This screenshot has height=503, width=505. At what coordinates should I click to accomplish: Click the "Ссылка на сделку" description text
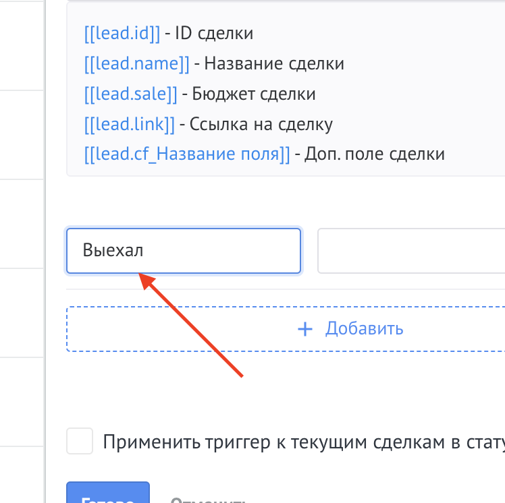(261, 124)
